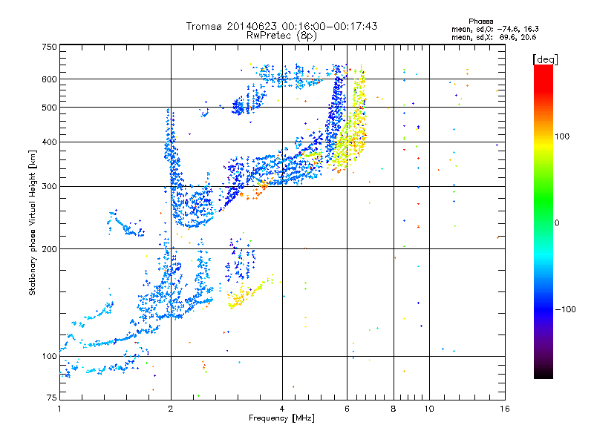This screenshot has width=594, height=445.
Task: Click the x-axis tick label '1'
Action: (x=59, y=409)
